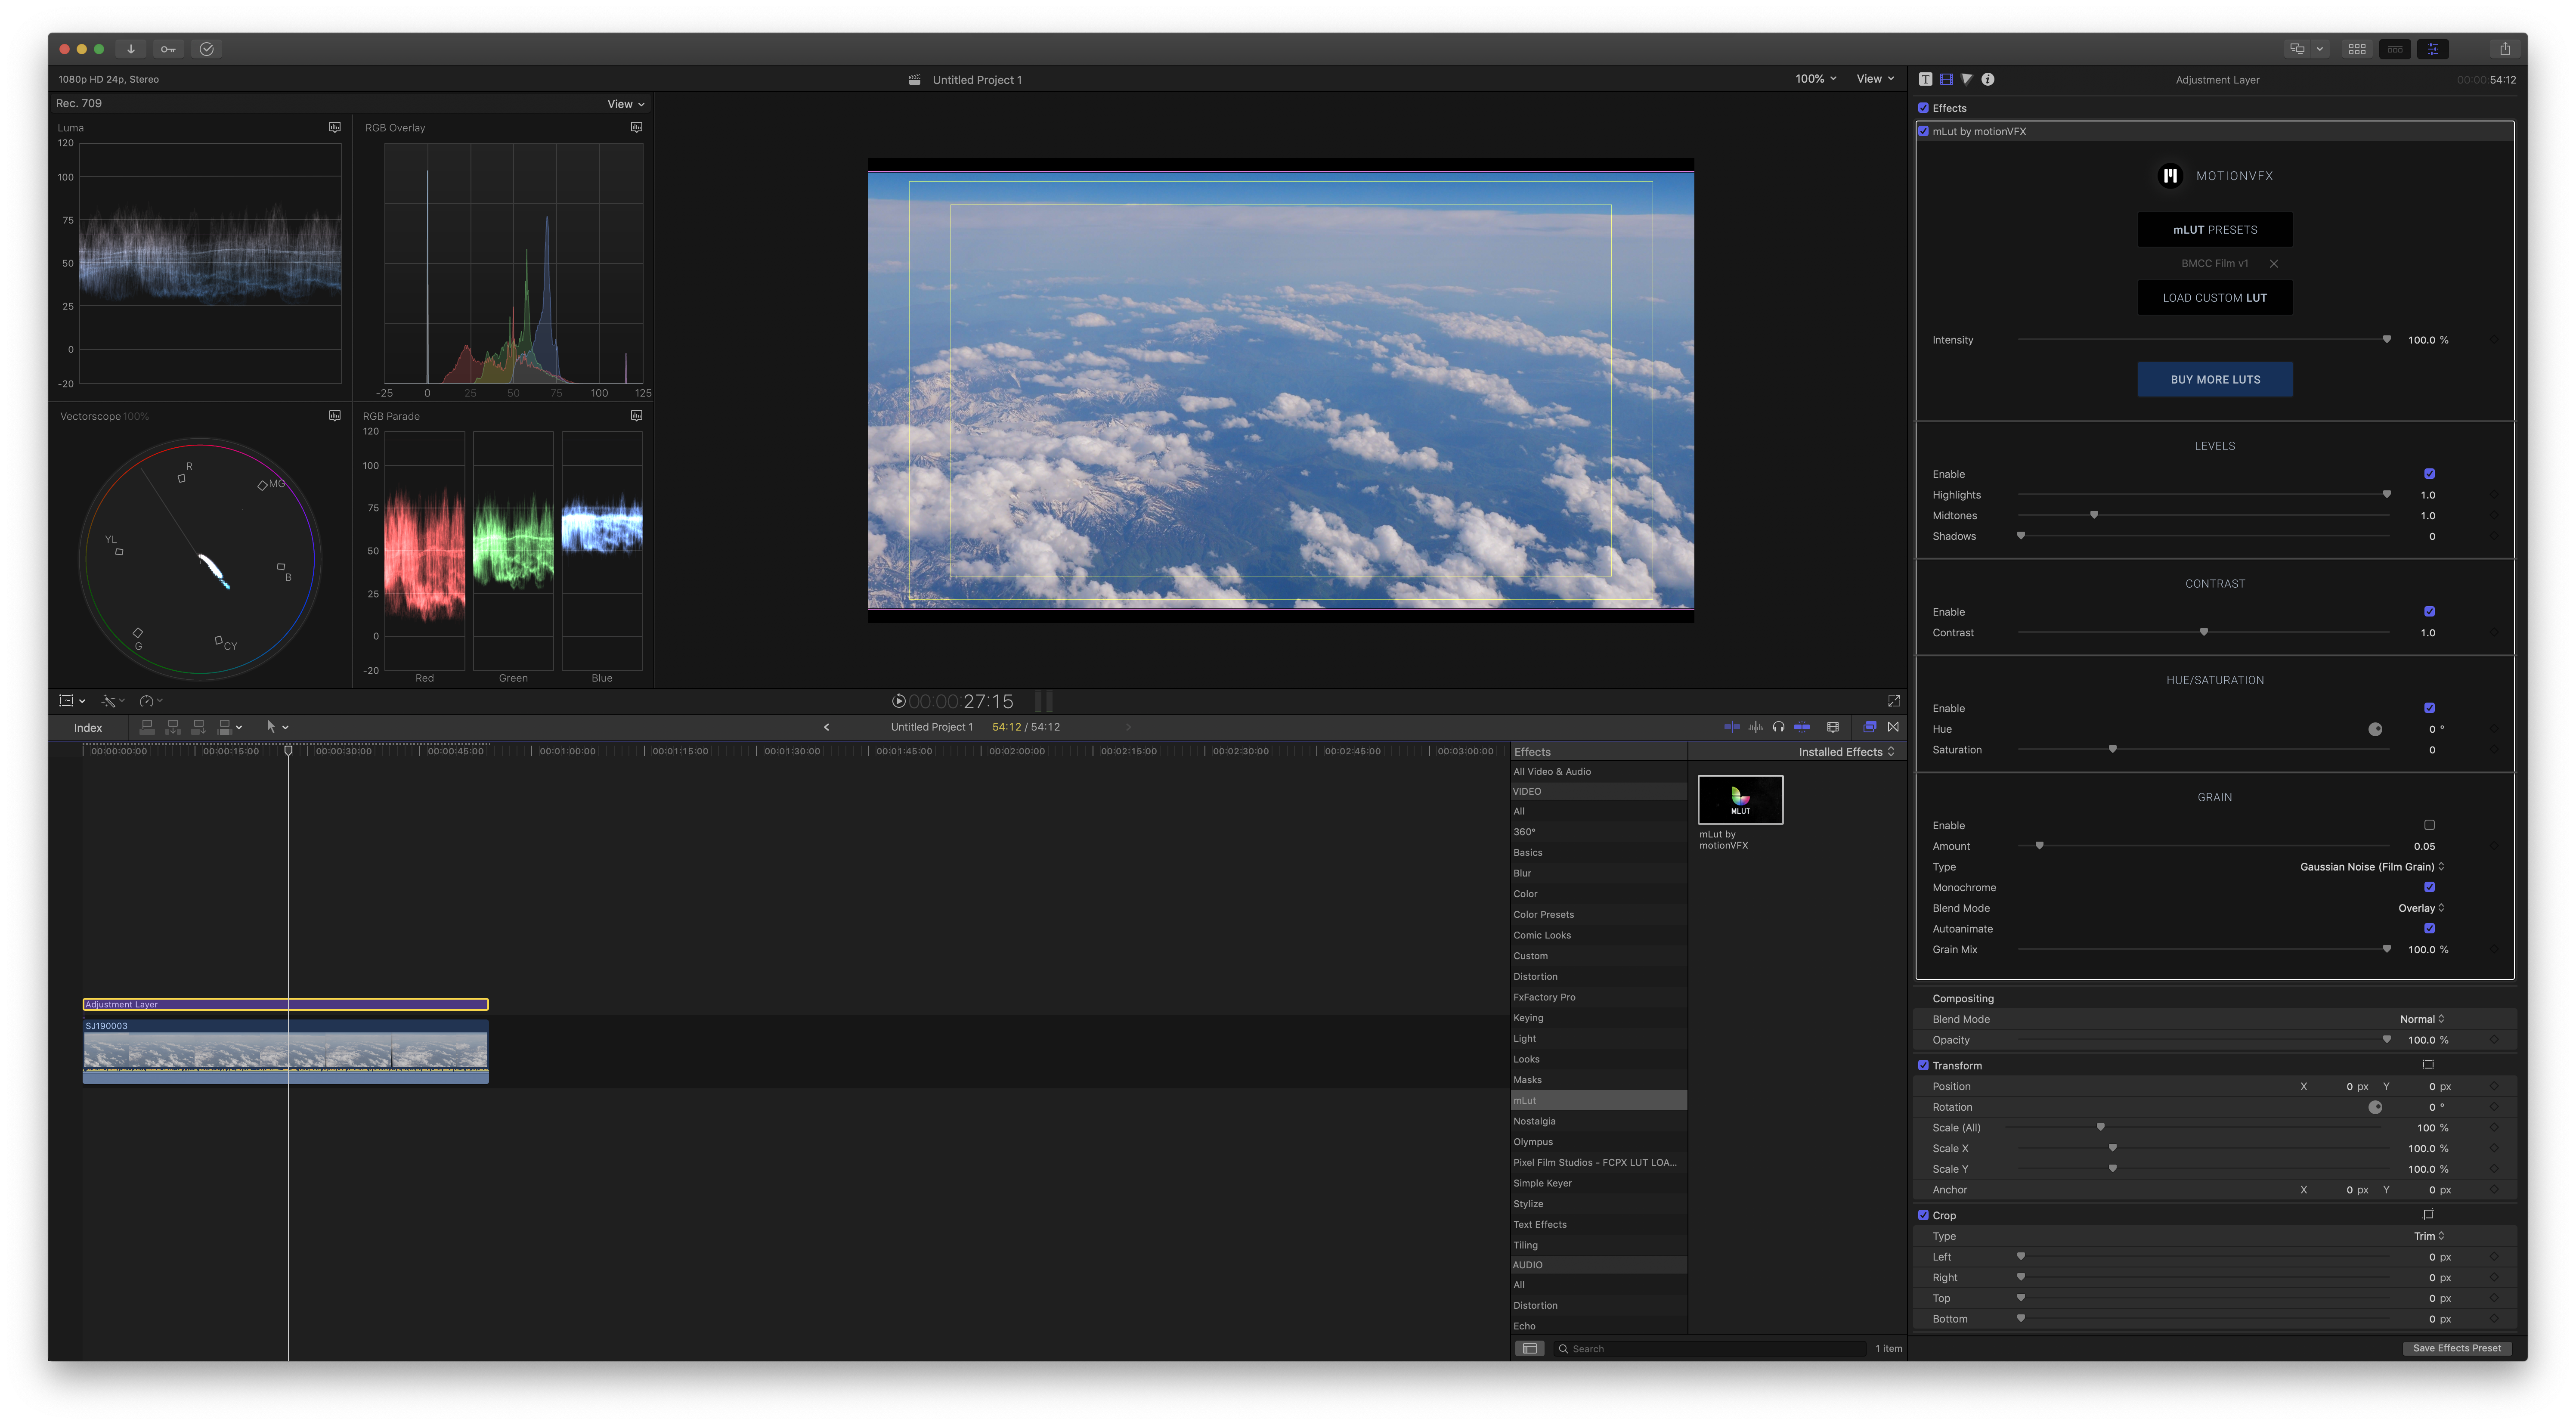Open the timeline Index tab

[88, 728]
